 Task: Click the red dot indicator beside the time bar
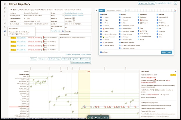click(x=175, y=10)
